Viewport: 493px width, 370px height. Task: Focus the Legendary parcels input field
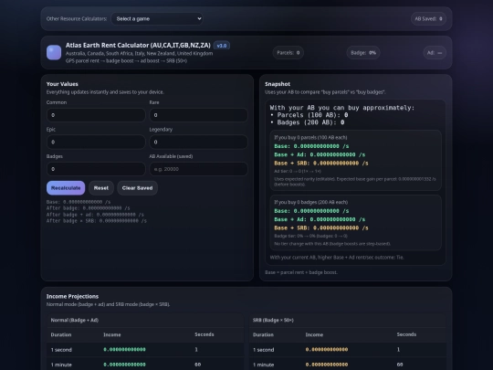198,142
